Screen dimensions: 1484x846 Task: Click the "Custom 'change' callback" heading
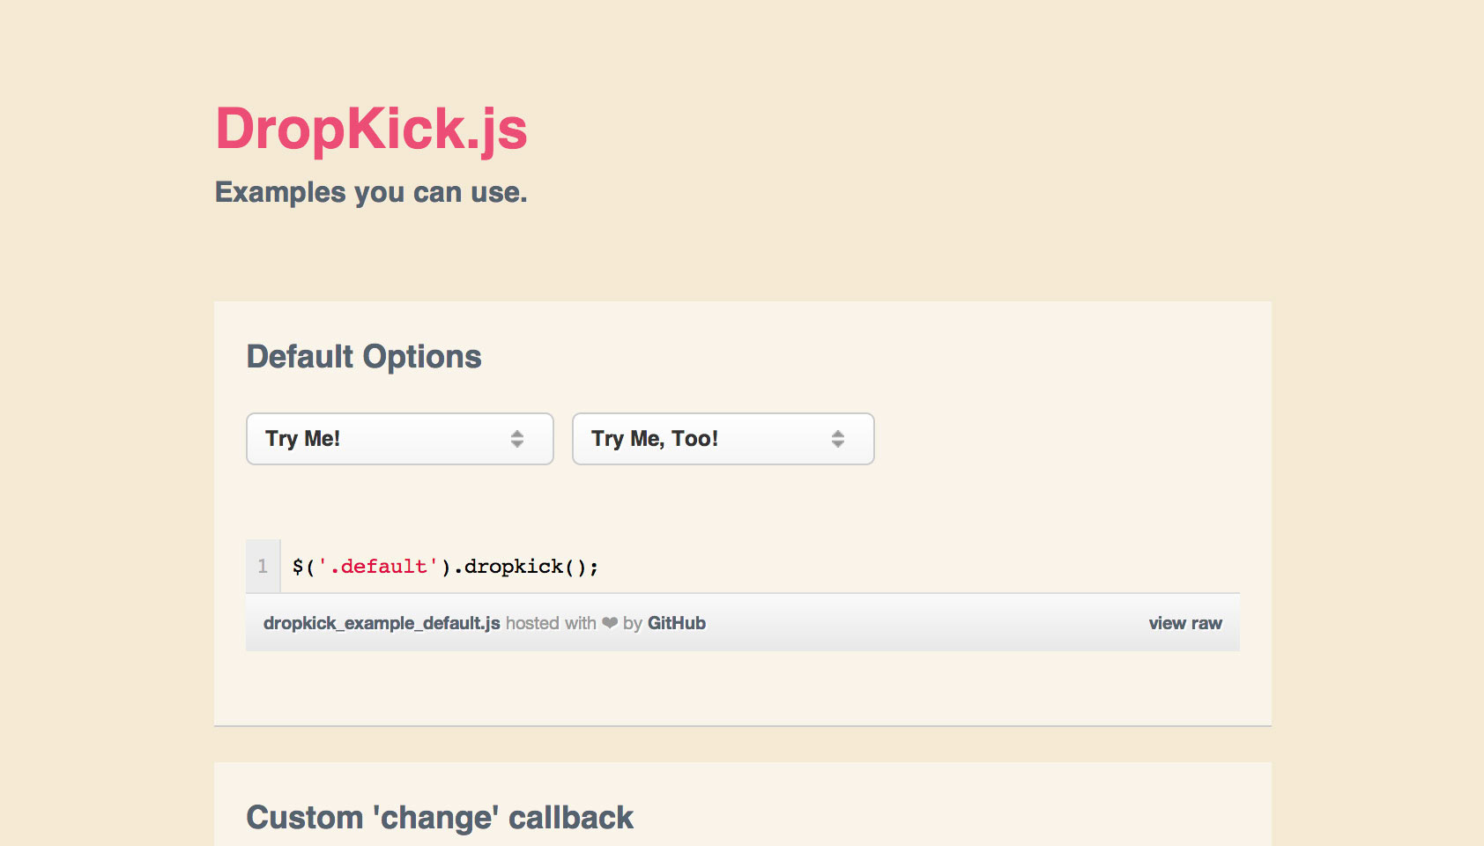click(440, 818)
